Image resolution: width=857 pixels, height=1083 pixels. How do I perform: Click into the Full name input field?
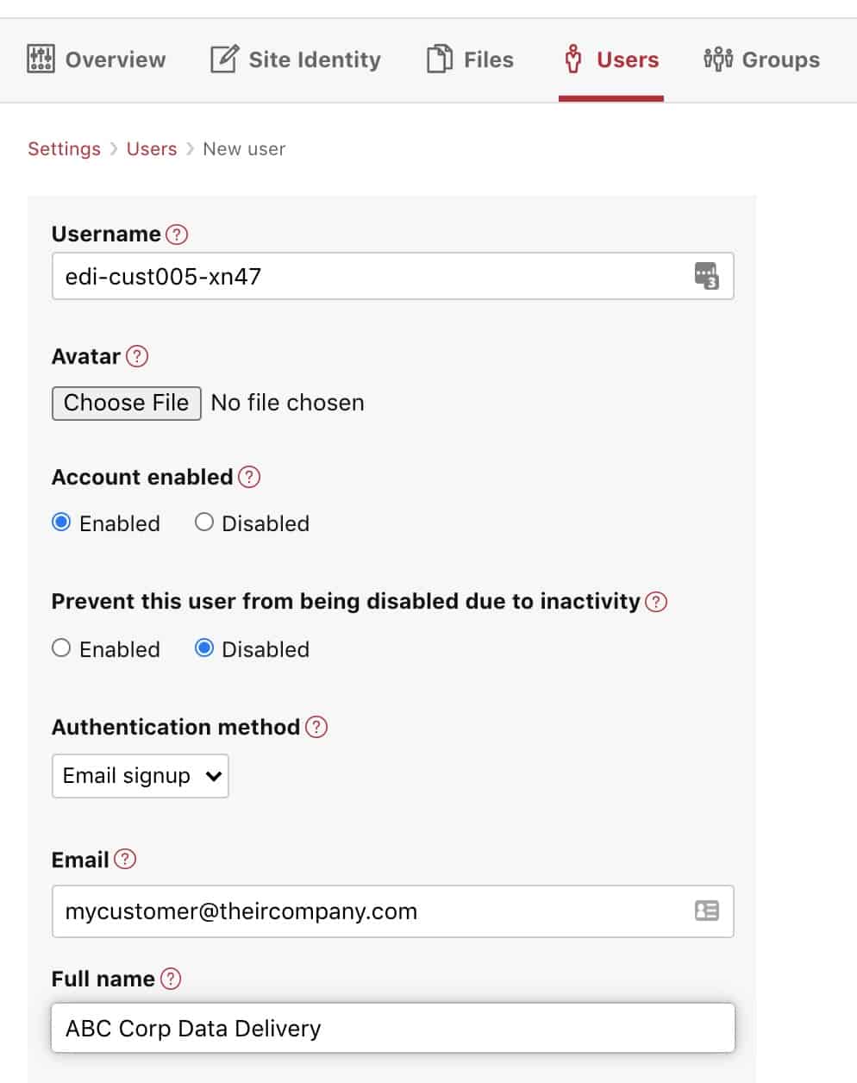click(393, 1028)
